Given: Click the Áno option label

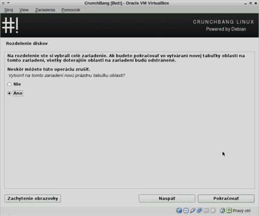Looking at the screenshot, I should click(x=18, y=93).
